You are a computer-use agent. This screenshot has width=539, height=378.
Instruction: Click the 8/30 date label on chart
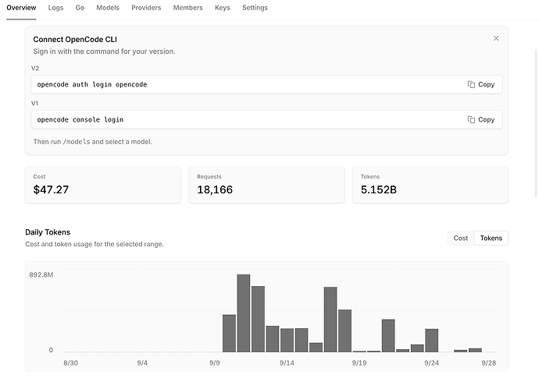(x=70, y=363)
